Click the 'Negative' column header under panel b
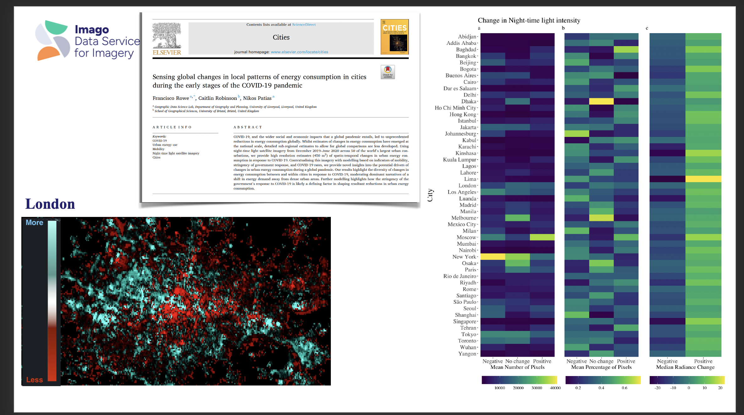 click(x=577, y=361)
